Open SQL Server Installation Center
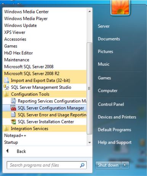Screen dimensions: 147x176 pyautogui.click(x=46, y=122)
